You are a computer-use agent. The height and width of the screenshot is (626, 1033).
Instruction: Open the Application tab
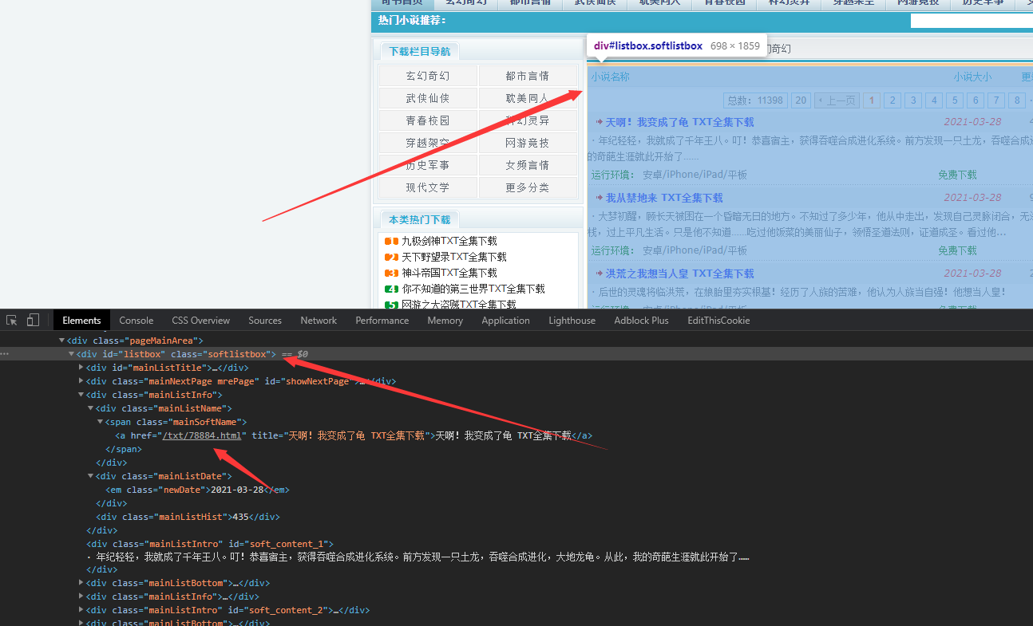505,320
